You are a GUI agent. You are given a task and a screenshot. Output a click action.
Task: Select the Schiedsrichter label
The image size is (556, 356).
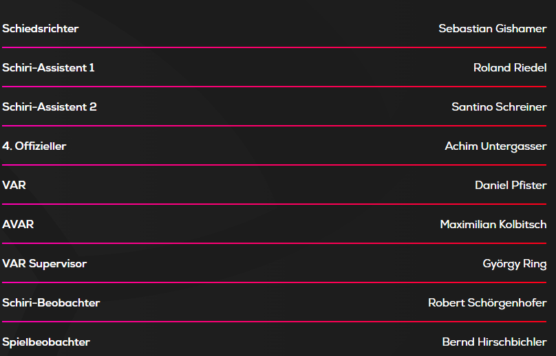tap(41, 29)
